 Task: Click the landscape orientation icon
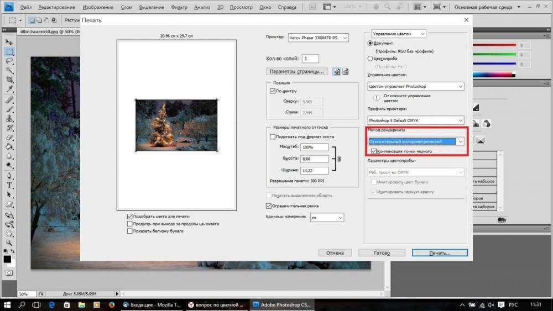345,71
